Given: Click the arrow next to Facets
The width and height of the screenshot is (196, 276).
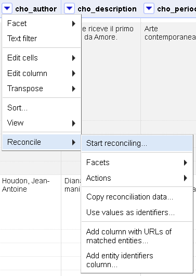Looking at the screenshot, I should pyautogui.click(x=186, y=162).
